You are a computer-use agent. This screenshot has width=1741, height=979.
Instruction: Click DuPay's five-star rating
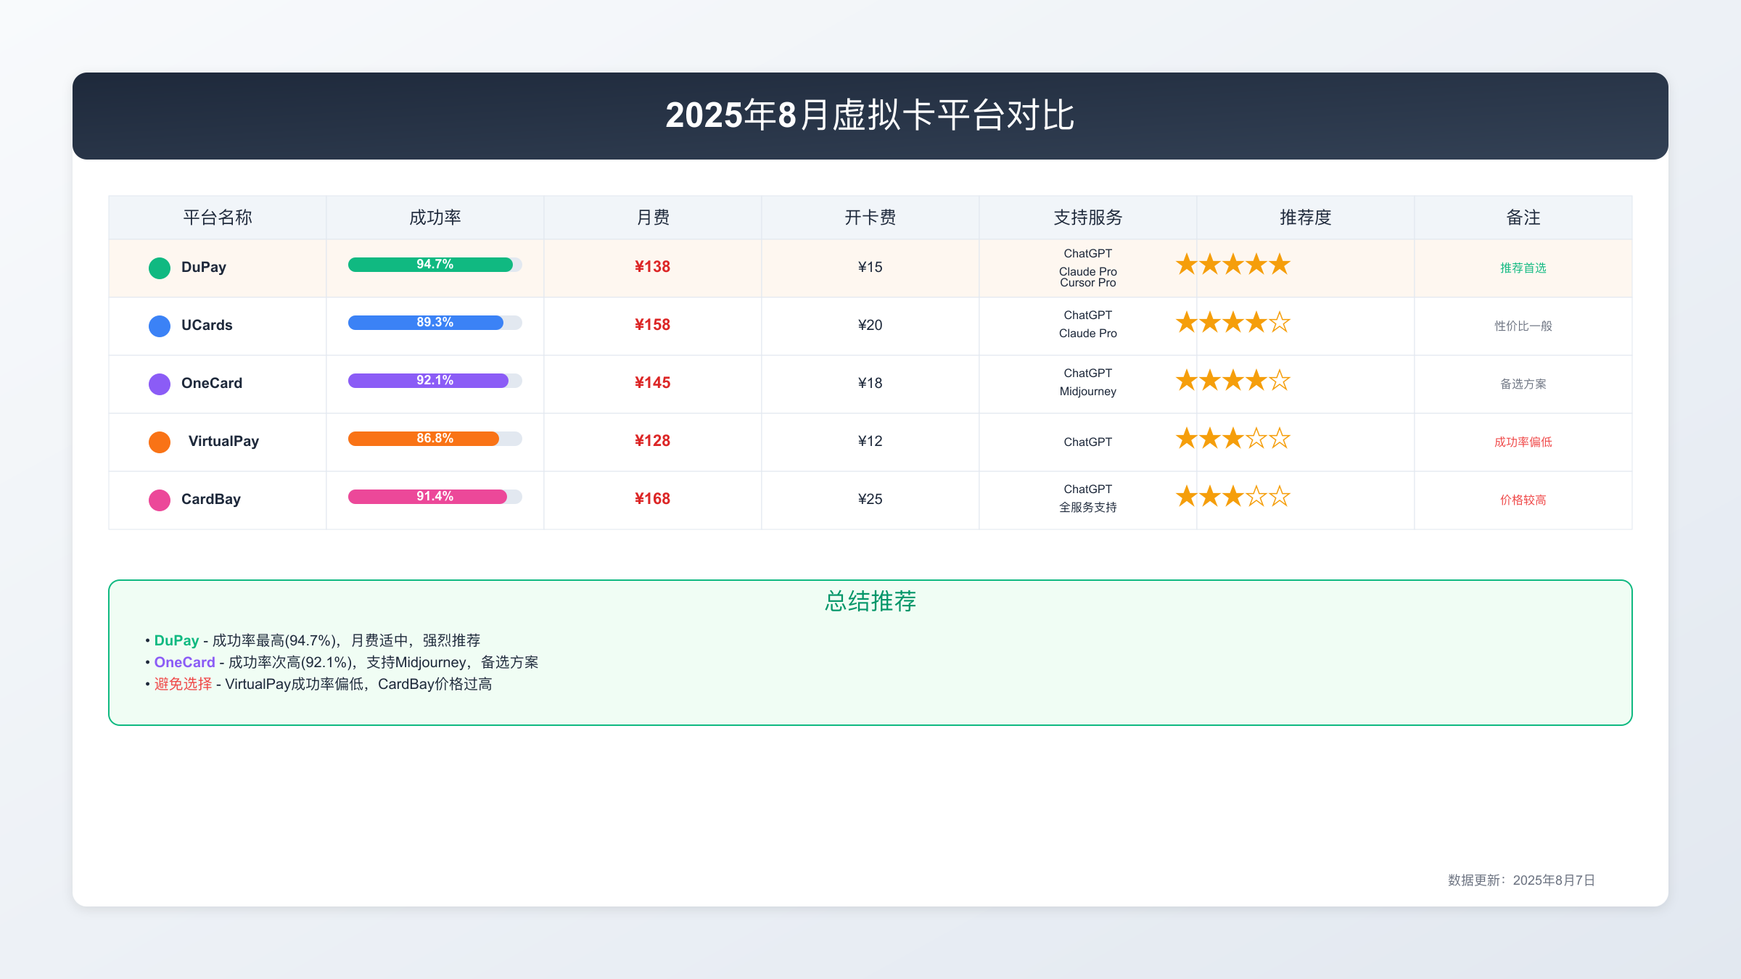1233,265
